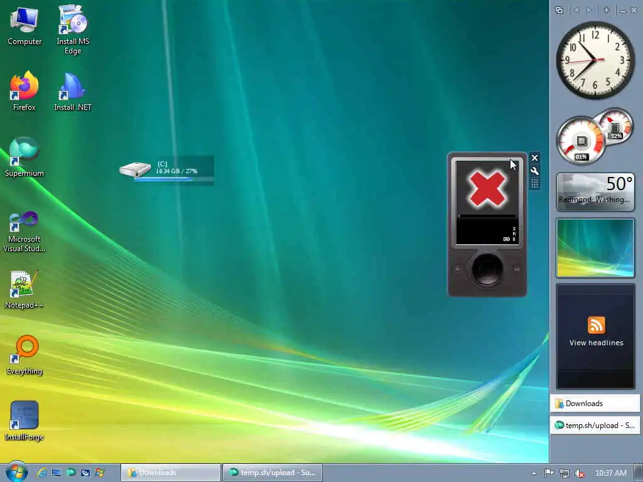643x482 pixels.
Task: Show hidden system tray icons
Action: [x=534, y=473]
